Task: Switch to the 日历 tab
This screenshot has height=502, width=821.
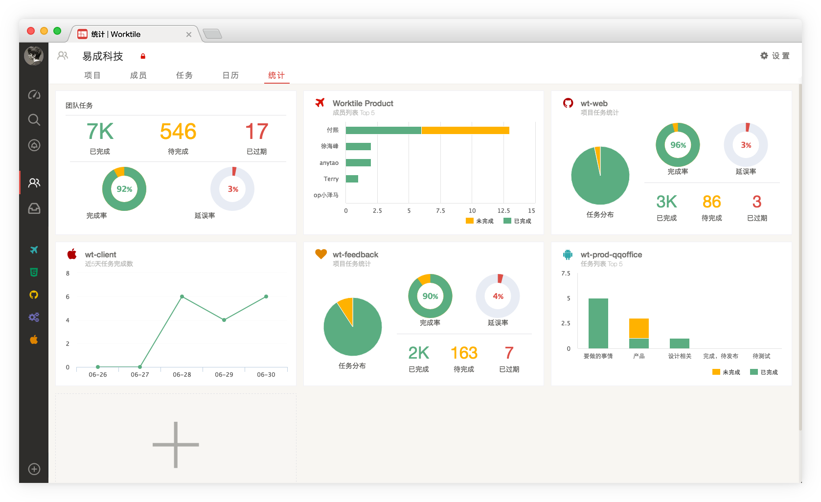Action: (x=230, y=75)
